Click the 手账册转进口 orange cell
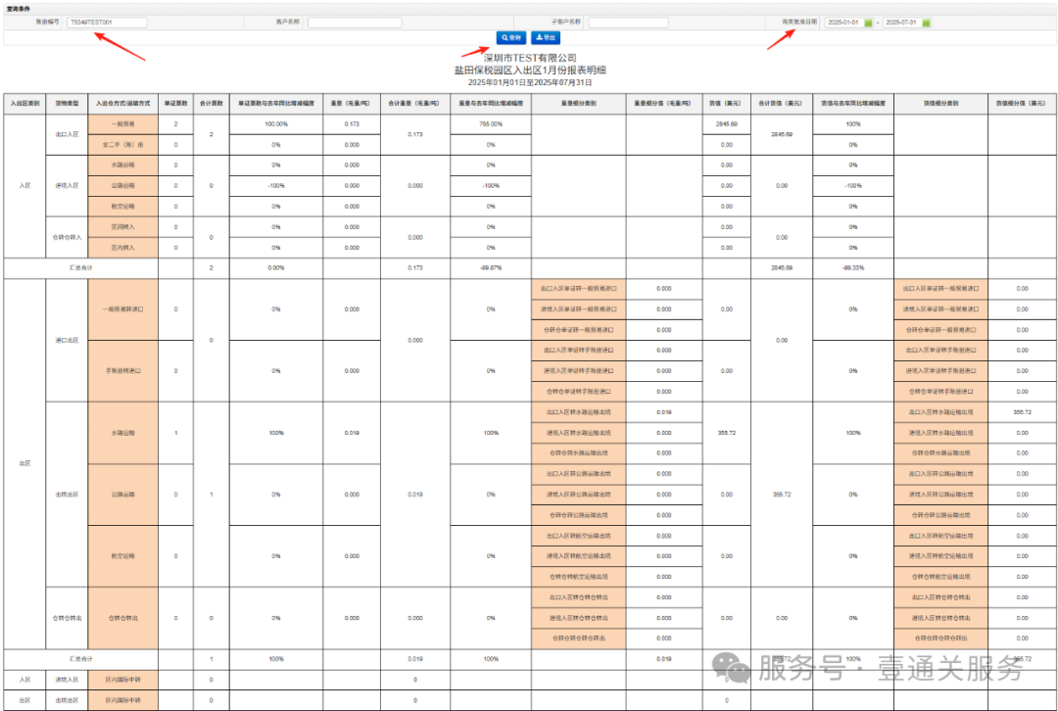The image size is (1058, 711). 123,371
